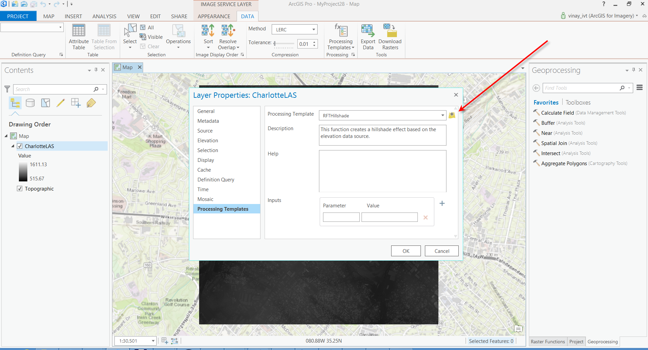Switch to the Appearance ribbon tab
The height and width of the screenshot is (350, 648).
click(214, 16)
